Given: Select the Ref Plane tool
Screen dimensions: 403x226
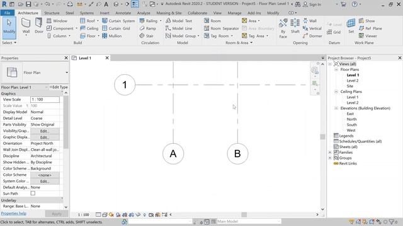Looking at the screenshot, I should [370, 28].
